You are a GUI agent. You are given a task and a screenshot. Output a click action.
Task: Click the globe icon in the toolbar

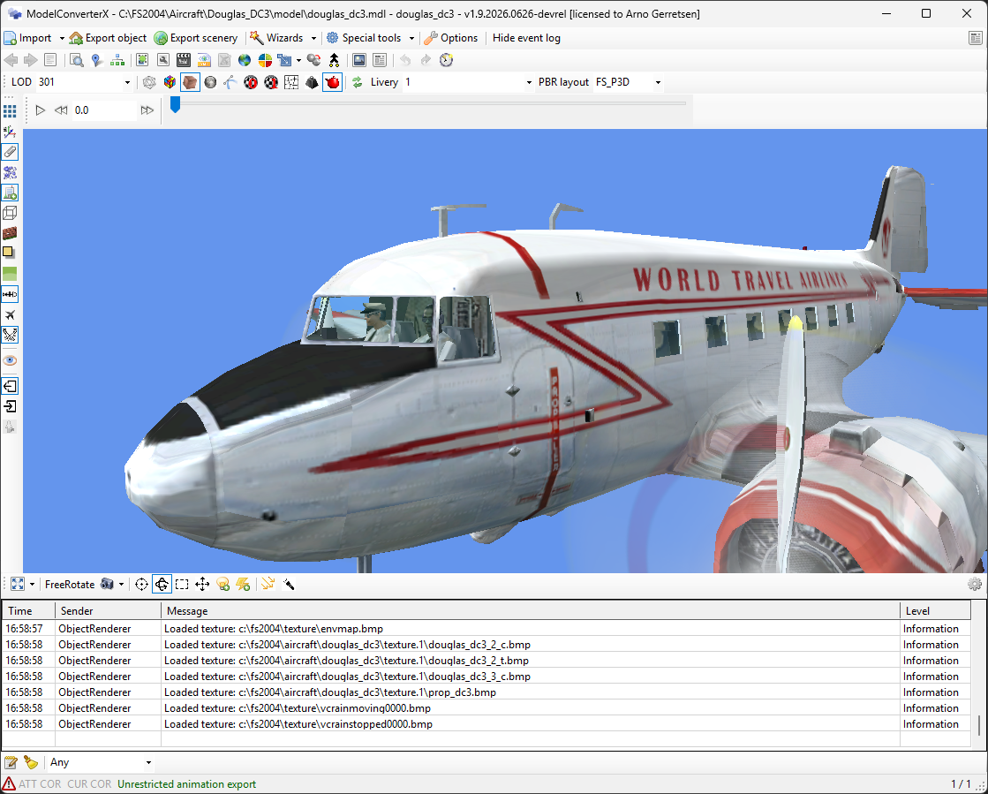coord(245,60)
